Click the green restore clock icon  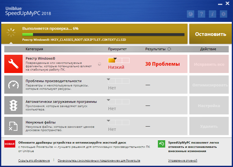pos(162,144)
